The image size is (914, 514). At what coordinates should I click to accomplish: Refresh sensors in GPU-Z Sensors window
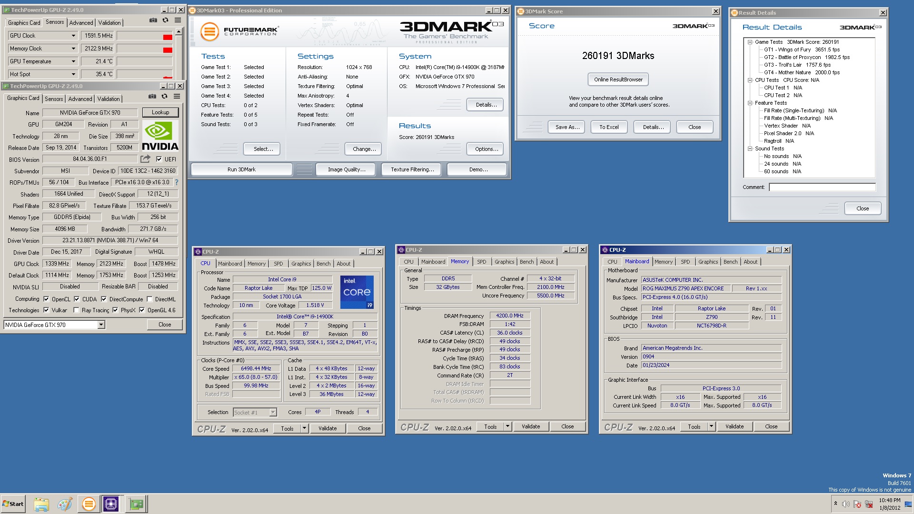(x=165, y=20)
